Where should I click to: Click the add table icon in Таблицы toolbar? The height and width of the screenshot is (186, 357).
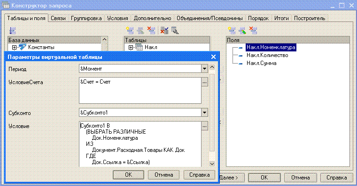(x=130, y=30)
